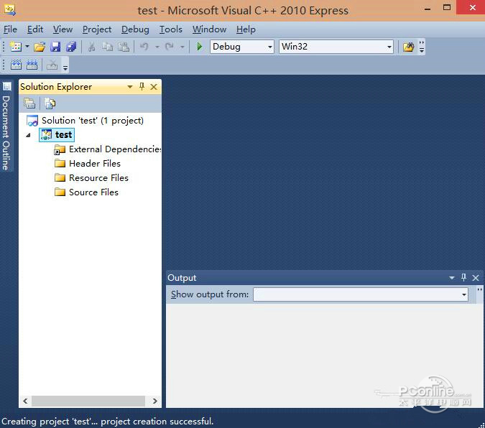Open build toolbar options overflow arrow
The image size is (485, 428).
[x=65, y=67]
